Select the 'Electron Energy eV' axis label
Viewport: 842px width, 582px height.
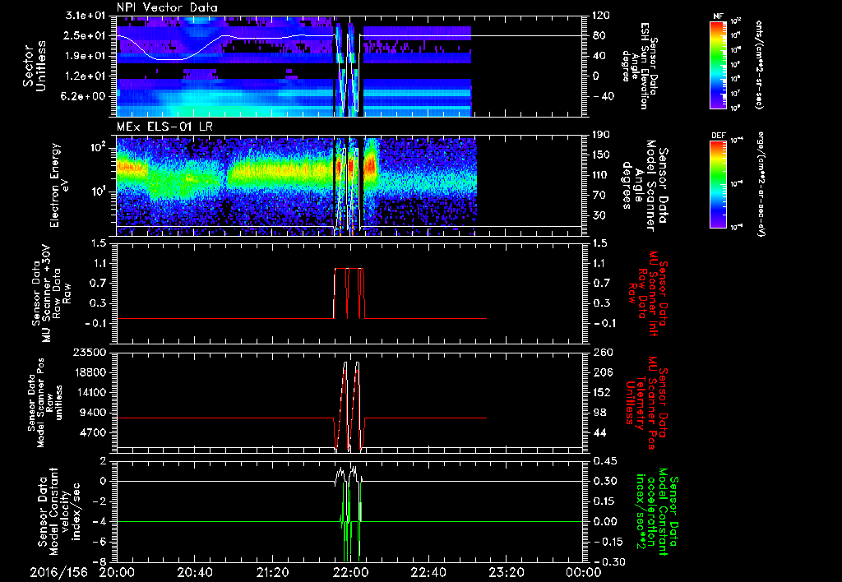coord(58,185)
